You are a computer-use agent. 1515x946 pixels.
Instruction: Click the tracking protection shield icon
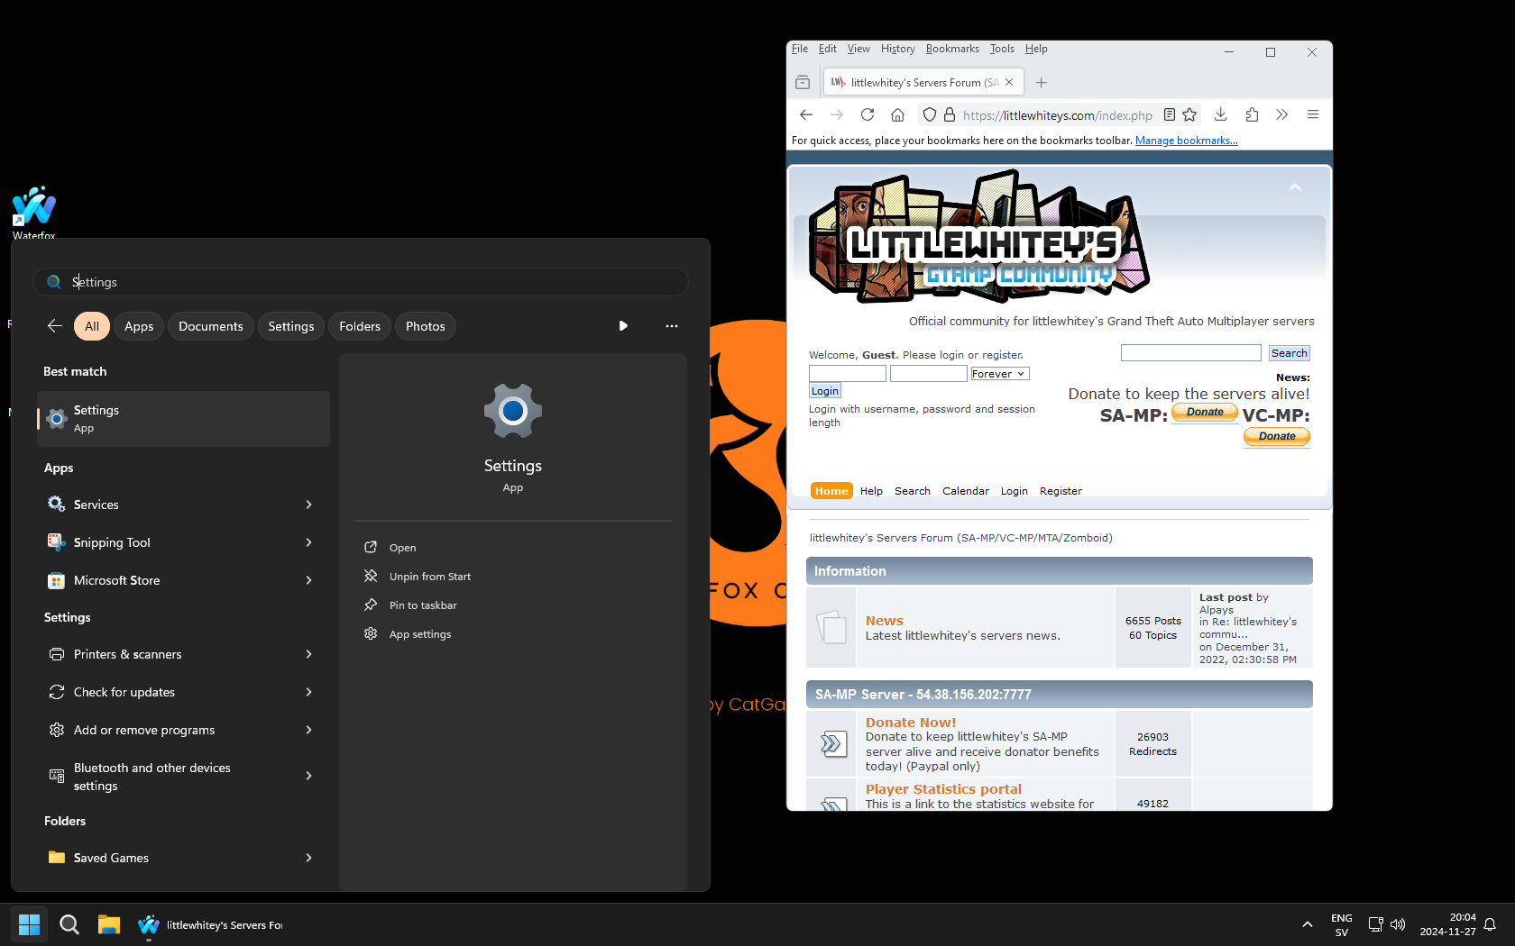[930, 114]
